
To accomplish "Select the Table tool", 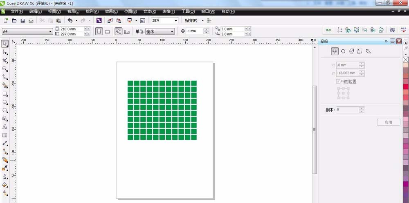I will click(4, 135).
